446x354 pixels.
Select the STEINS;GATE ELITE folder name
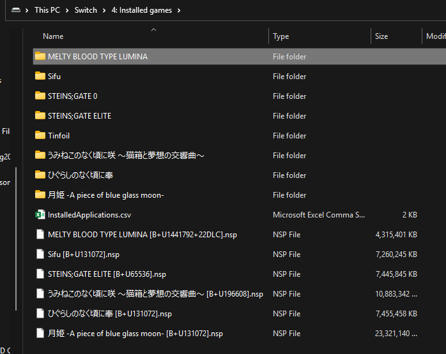click(x=79, y=116)
